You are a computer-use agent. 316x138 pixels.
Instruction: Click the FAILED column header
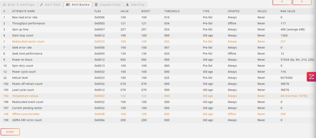coord(262,11)
